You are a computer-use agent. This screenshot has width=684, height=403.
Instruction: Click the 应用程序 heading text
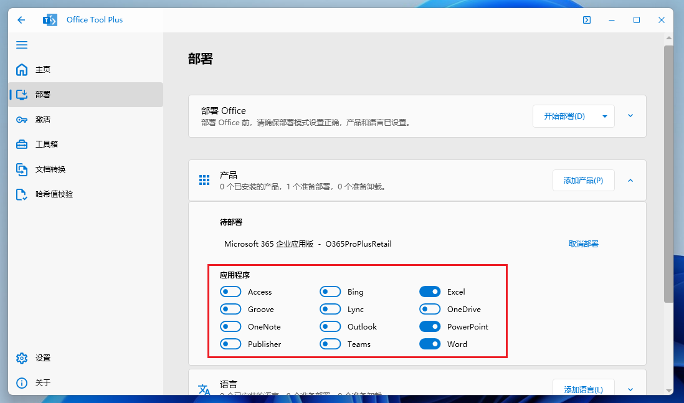235,275
